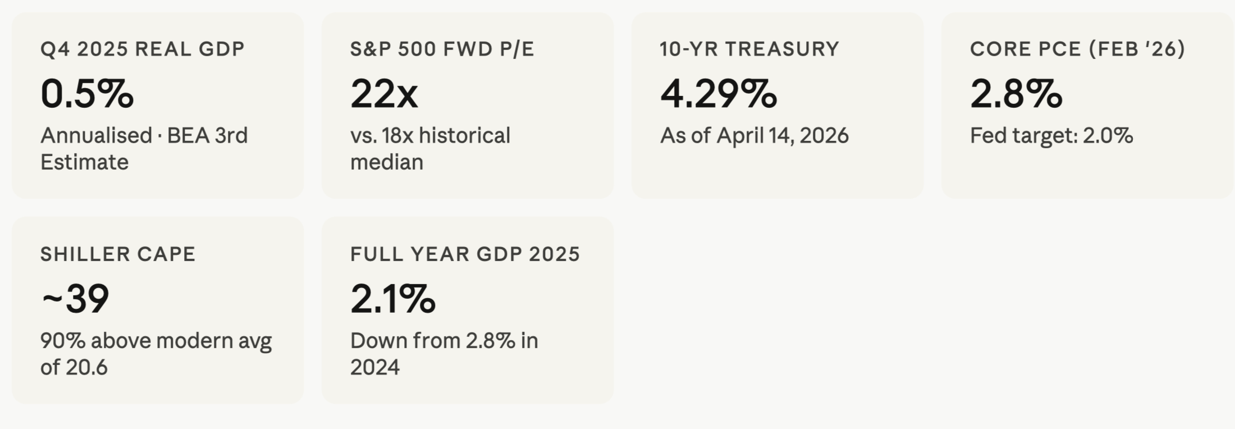
Task: Click the S&P 500 FWD P/E heading
Action: tap(442, 49)
